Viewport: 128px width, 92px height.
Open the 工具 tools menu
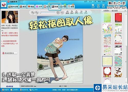[95, 2]
